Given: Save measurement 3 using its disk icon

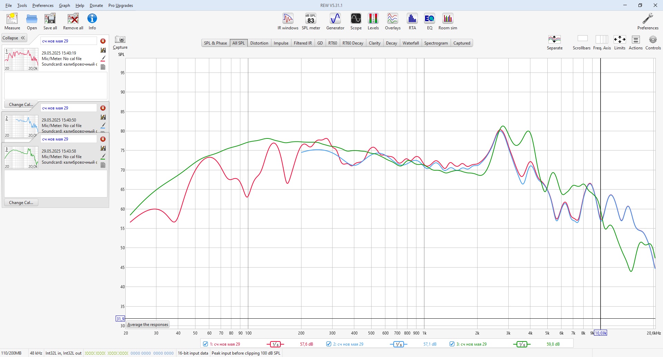Looking at the screenshot, I should [103, 148].
